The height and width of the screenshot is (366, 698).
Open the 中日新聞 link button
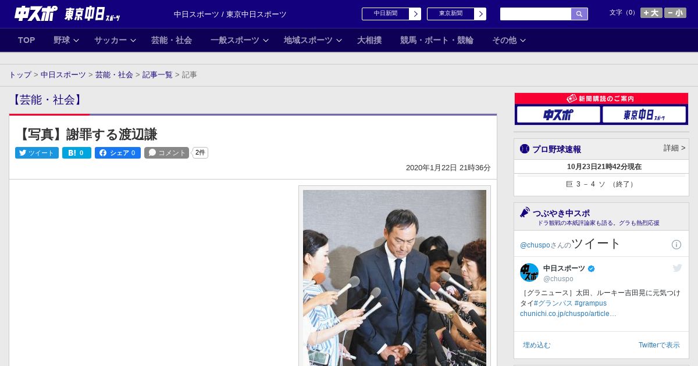pos(391,14)
